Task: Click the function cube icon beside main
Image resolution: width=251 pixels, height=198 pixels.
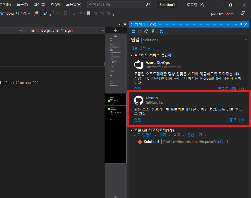Action: [26, 30]
